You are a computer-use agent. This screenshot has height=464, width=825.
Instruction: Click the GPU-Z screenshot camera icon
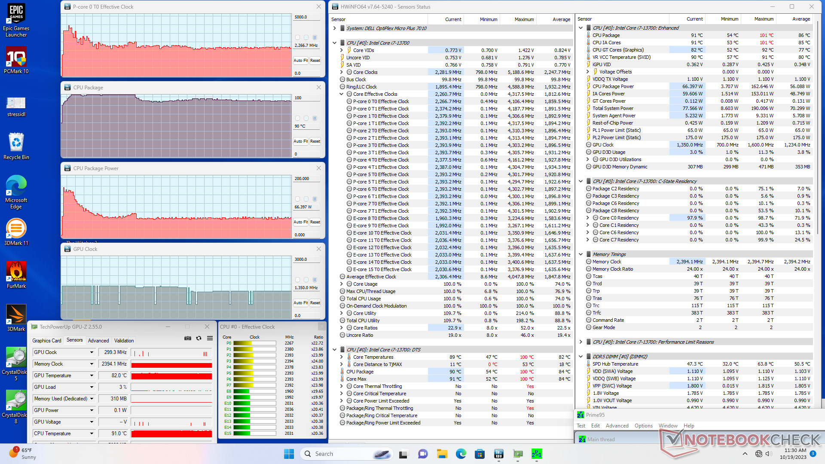point(188,338)
